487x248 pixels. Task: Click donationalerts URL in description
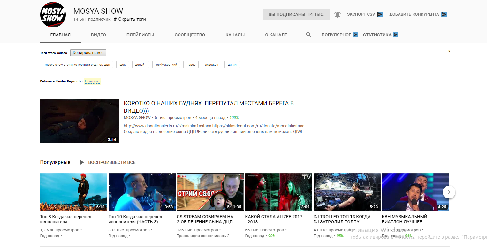[x=167, y=126]
